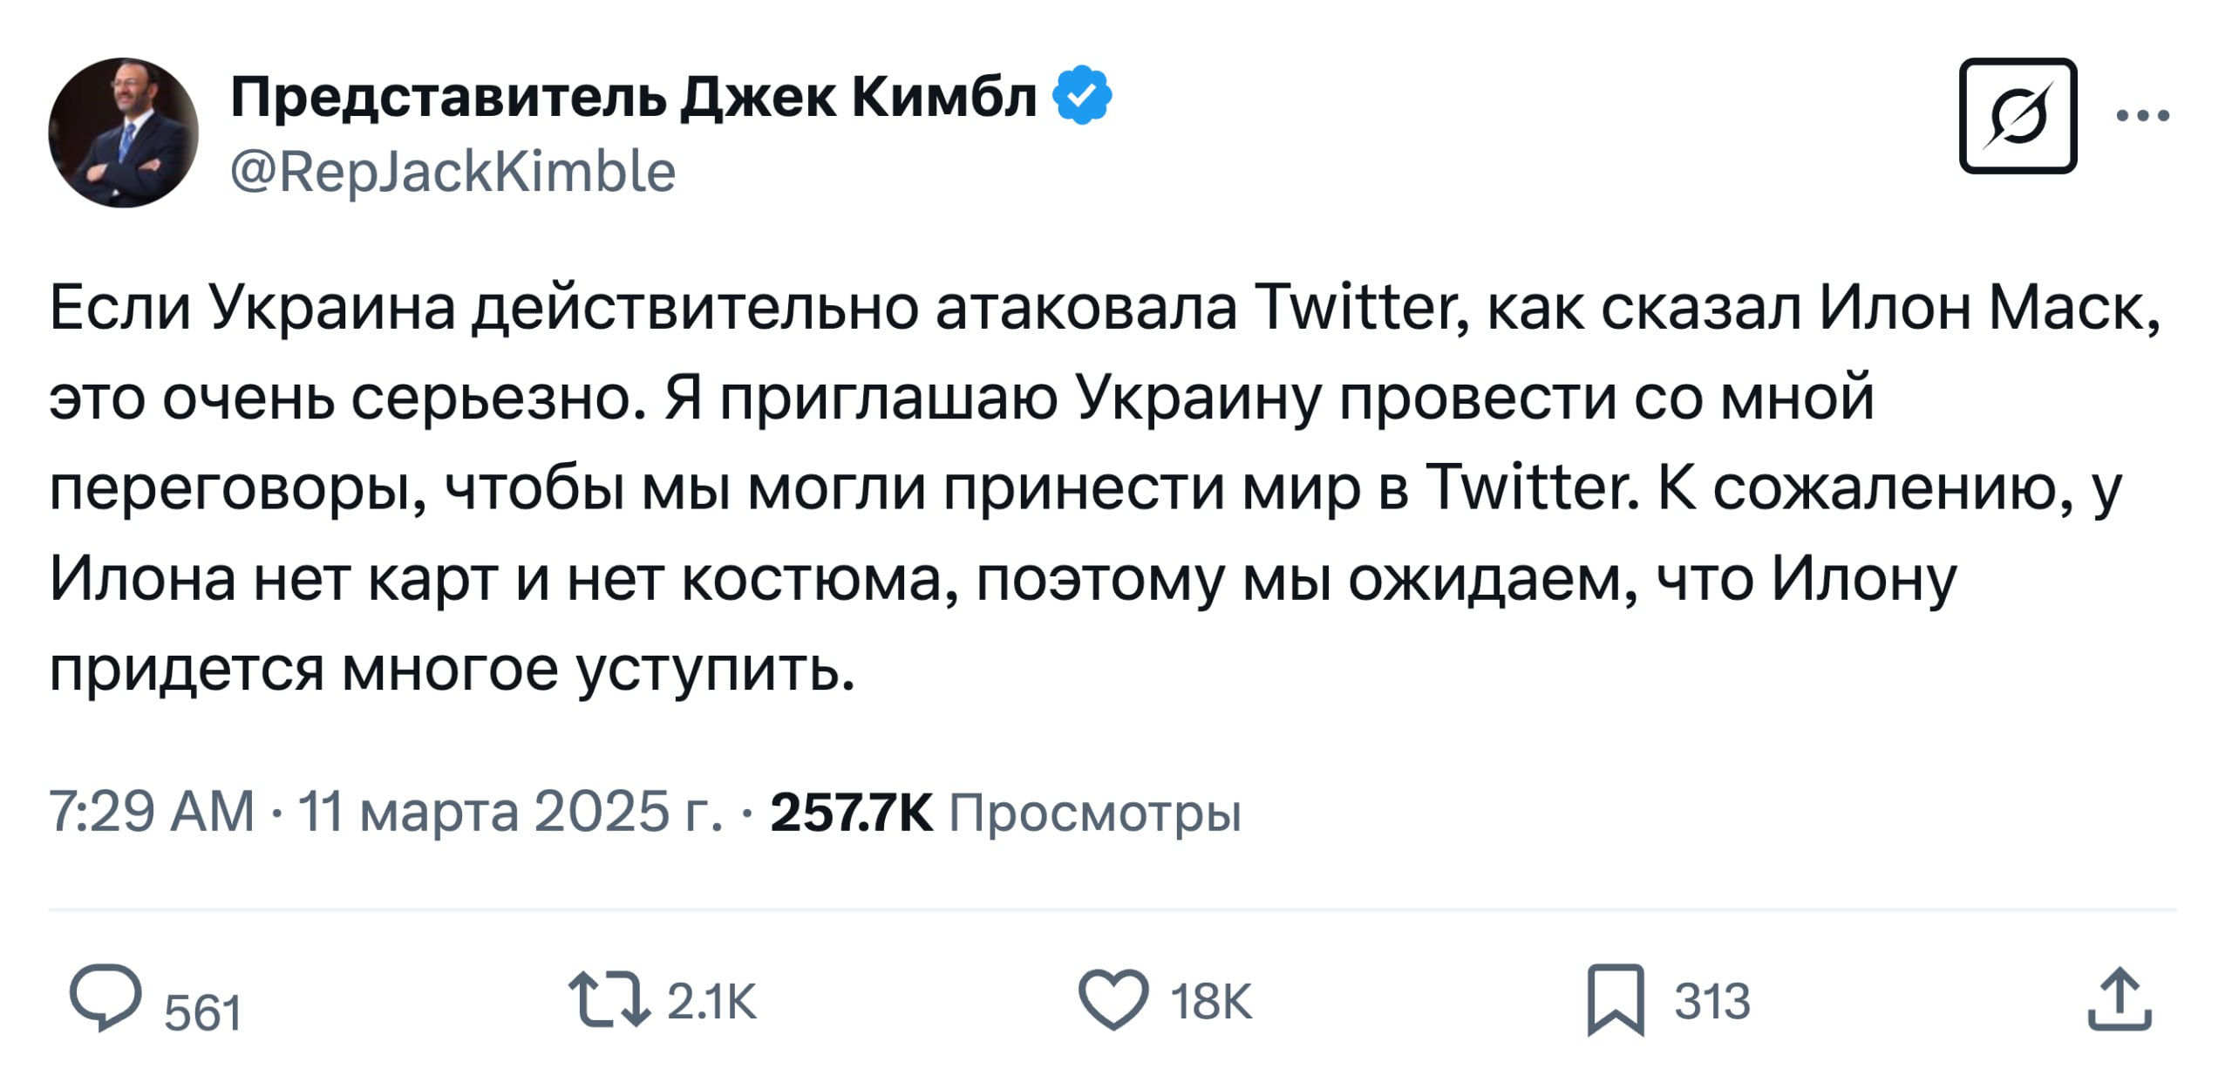Click the date 11 марта 2025 г.
Screen dimensions: 2232x1076
(x=510, y=812)
